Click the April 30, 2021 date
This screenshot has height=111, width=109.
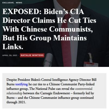pos(10,55)
